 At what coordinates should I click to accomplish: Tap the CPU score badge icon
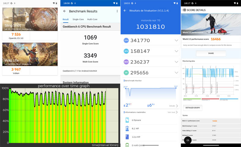click(126, 40)
